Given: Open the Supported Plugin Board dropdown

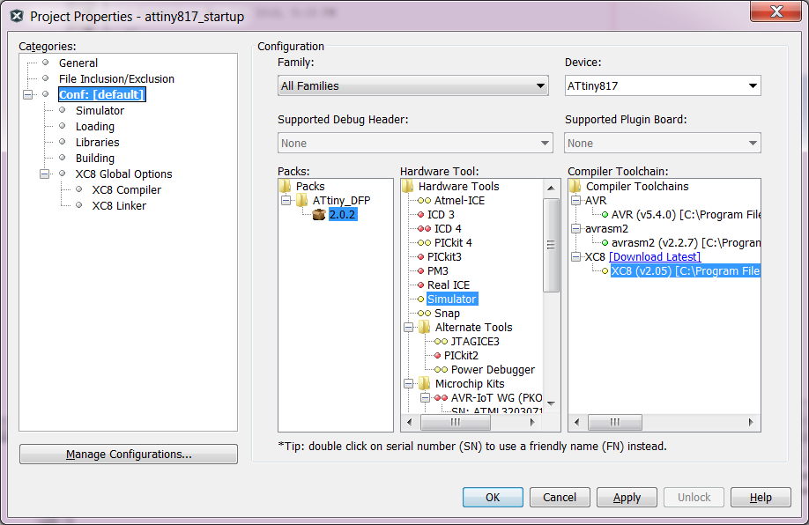Looking at the screenshot, I should pyautogui.click(x=663, y=143).
